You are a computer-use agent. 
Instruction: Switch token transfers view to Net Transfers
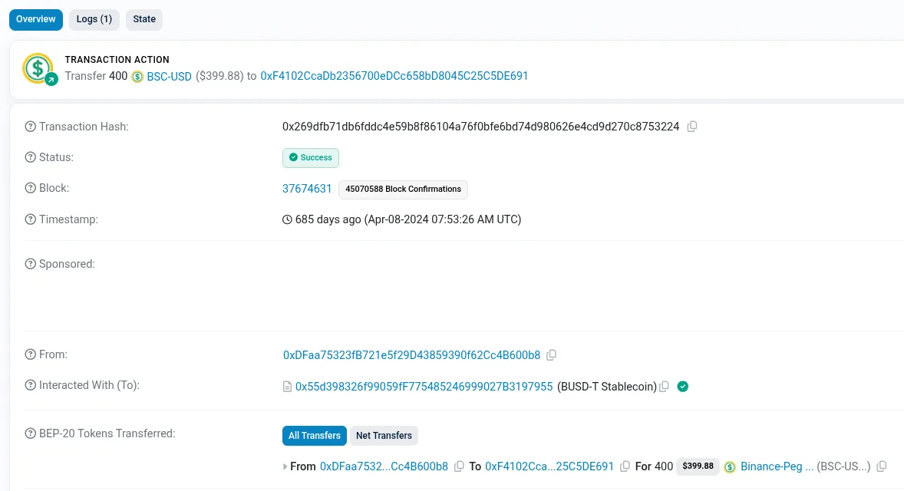384,435
